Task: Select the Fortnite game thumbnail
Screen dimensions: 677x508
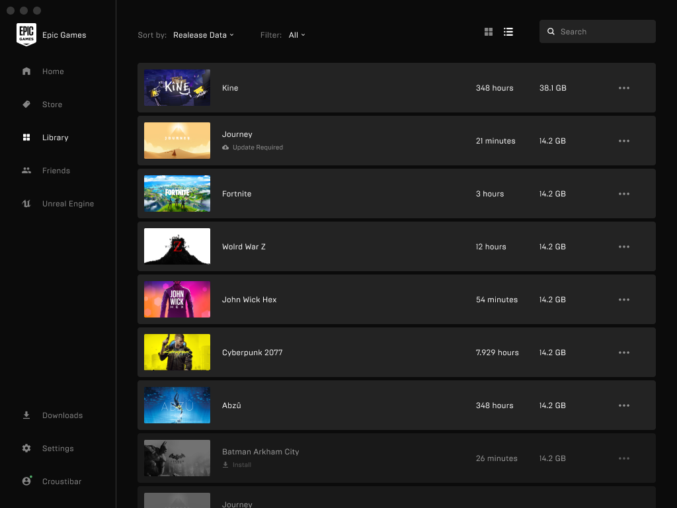Action: pyautogui.click(x=177, y=194)
